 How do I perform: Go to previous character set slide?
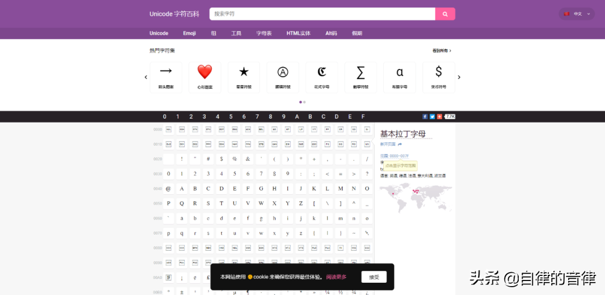coord(146,77)
